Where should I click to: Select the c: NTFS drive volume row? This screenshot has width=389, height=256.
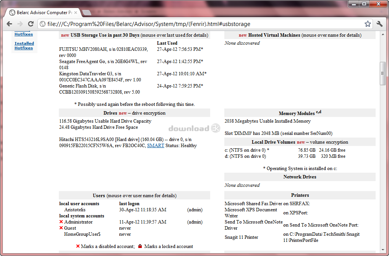tap(285, 150)
